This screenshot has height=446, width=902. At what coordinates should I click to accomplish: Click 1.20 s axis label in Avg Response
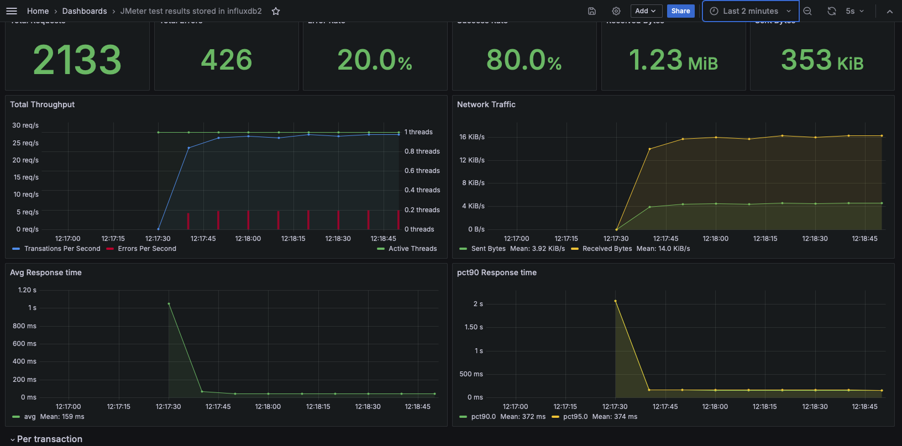click(27, 290)
